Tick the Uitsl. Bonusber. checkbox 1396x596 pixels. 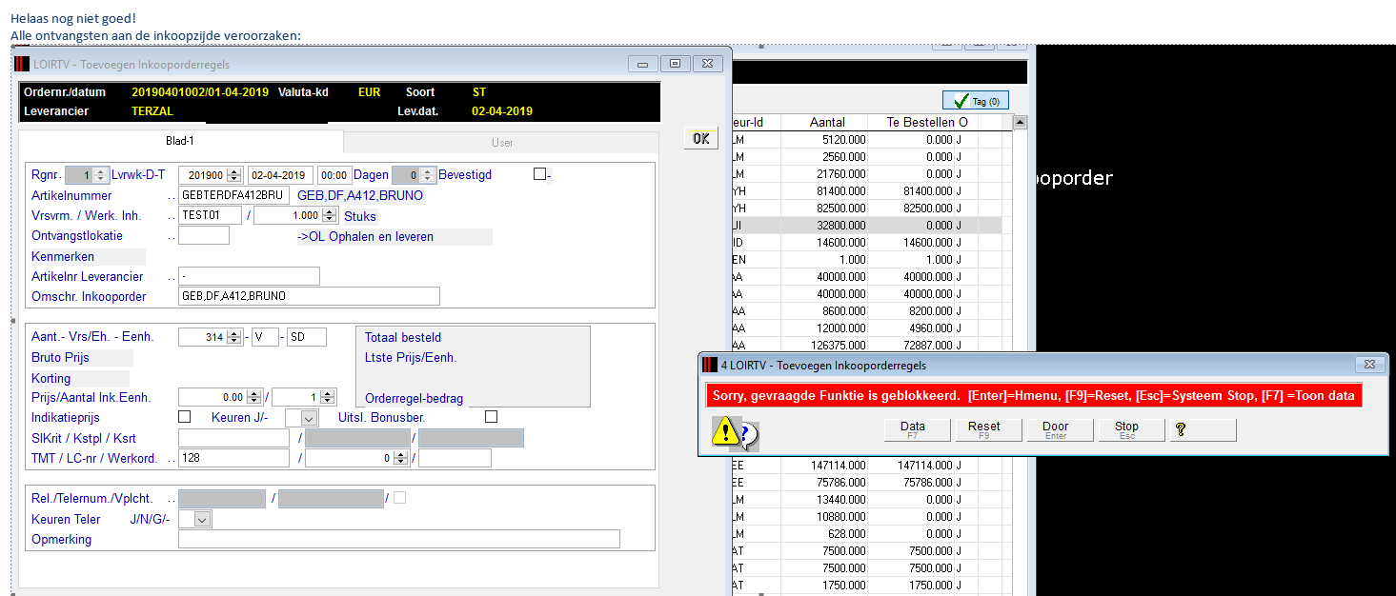[x=491, y=416]
